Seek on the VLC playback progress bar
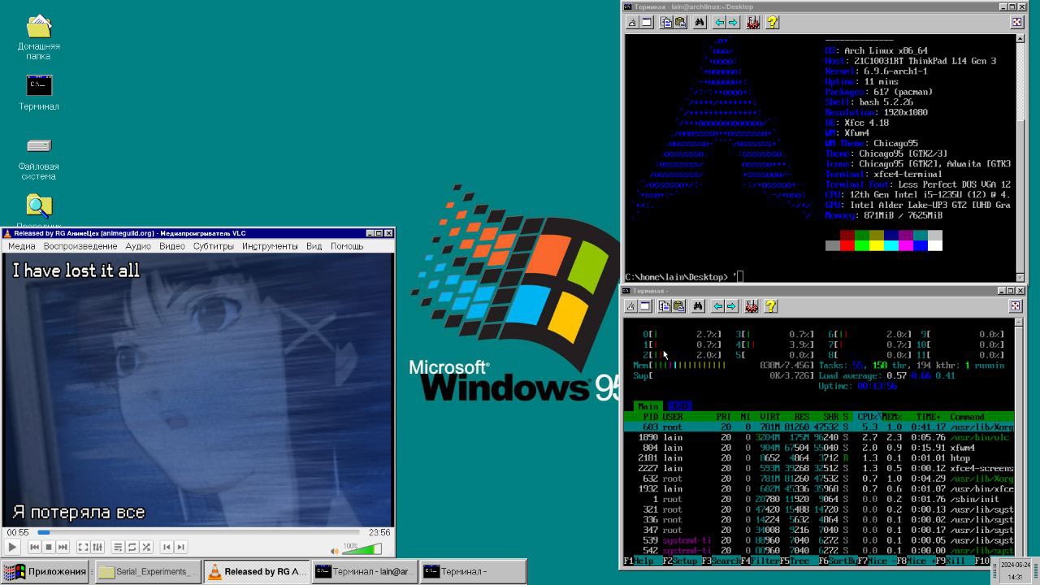This screenshot has height=585, width=1040. [x=198, y=532]
